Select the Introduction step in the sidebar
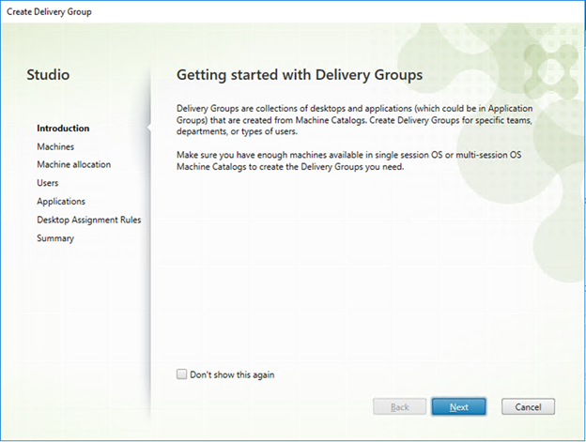The image size is (586, 442). pos(63,128)
